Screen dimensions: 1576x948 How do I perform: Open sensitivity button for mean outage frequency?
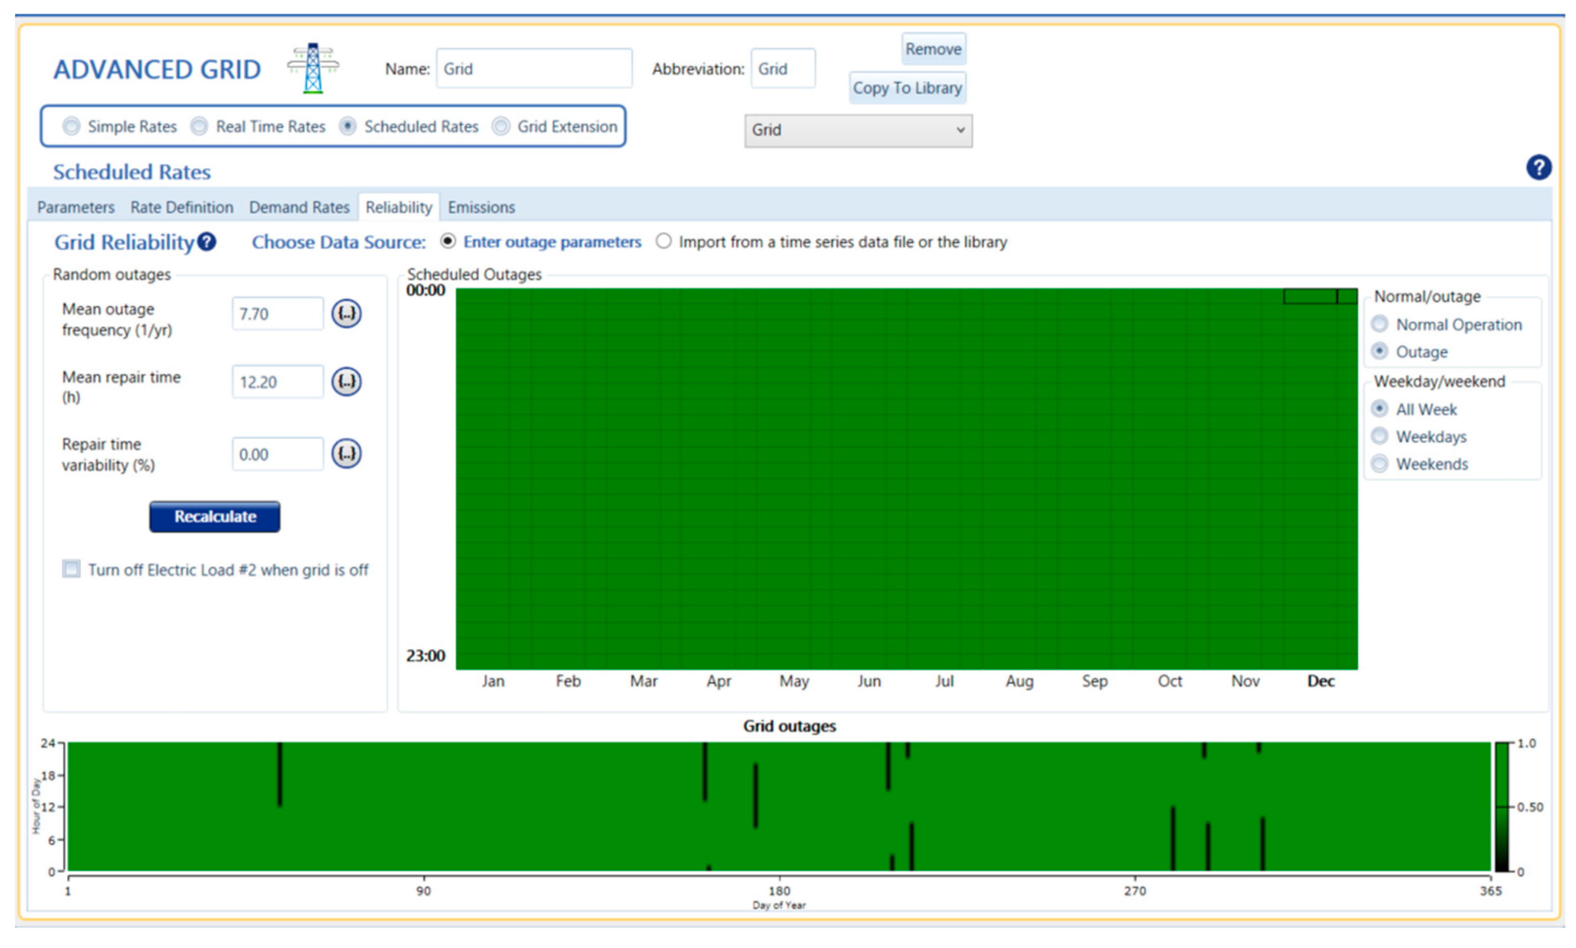(x=346, y=314)
